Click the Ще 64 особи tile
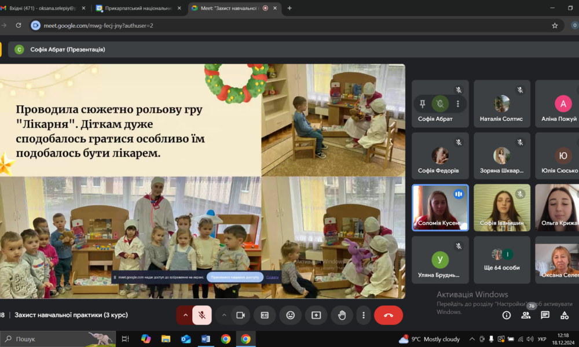The image size is (579, 347). pyautogui.click(x=501, y=260)
